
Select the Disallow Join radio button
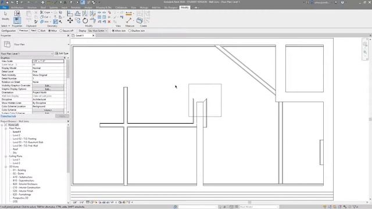pyautogui.click(x=130, y=31)
